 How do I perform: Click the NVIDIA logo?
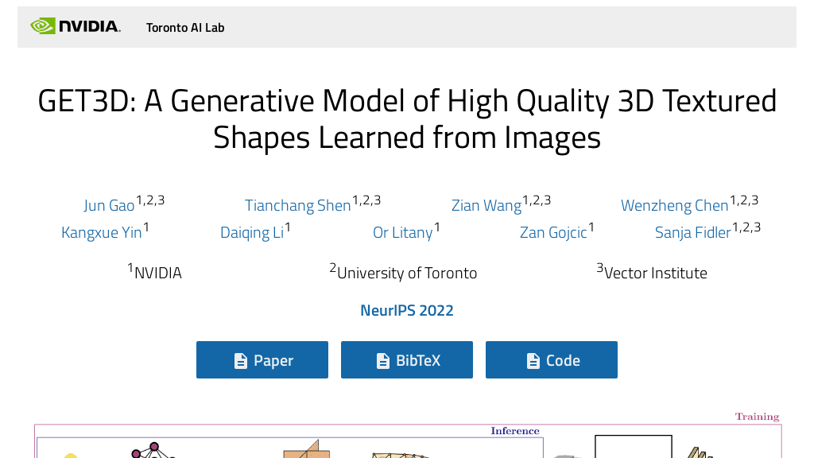[76, 25]
